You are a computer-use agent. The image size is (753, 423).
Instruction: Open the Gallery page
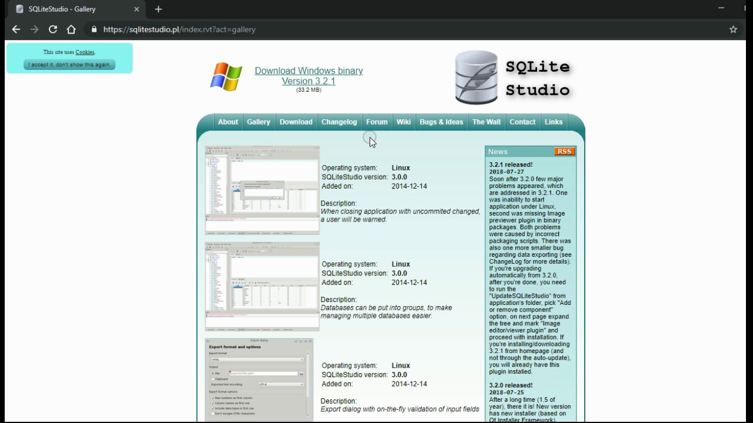258,122
